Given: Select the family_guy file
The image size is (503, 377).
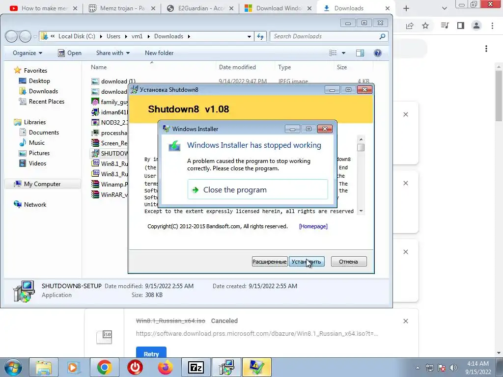Looking at the screenshot, I should 110,102.
